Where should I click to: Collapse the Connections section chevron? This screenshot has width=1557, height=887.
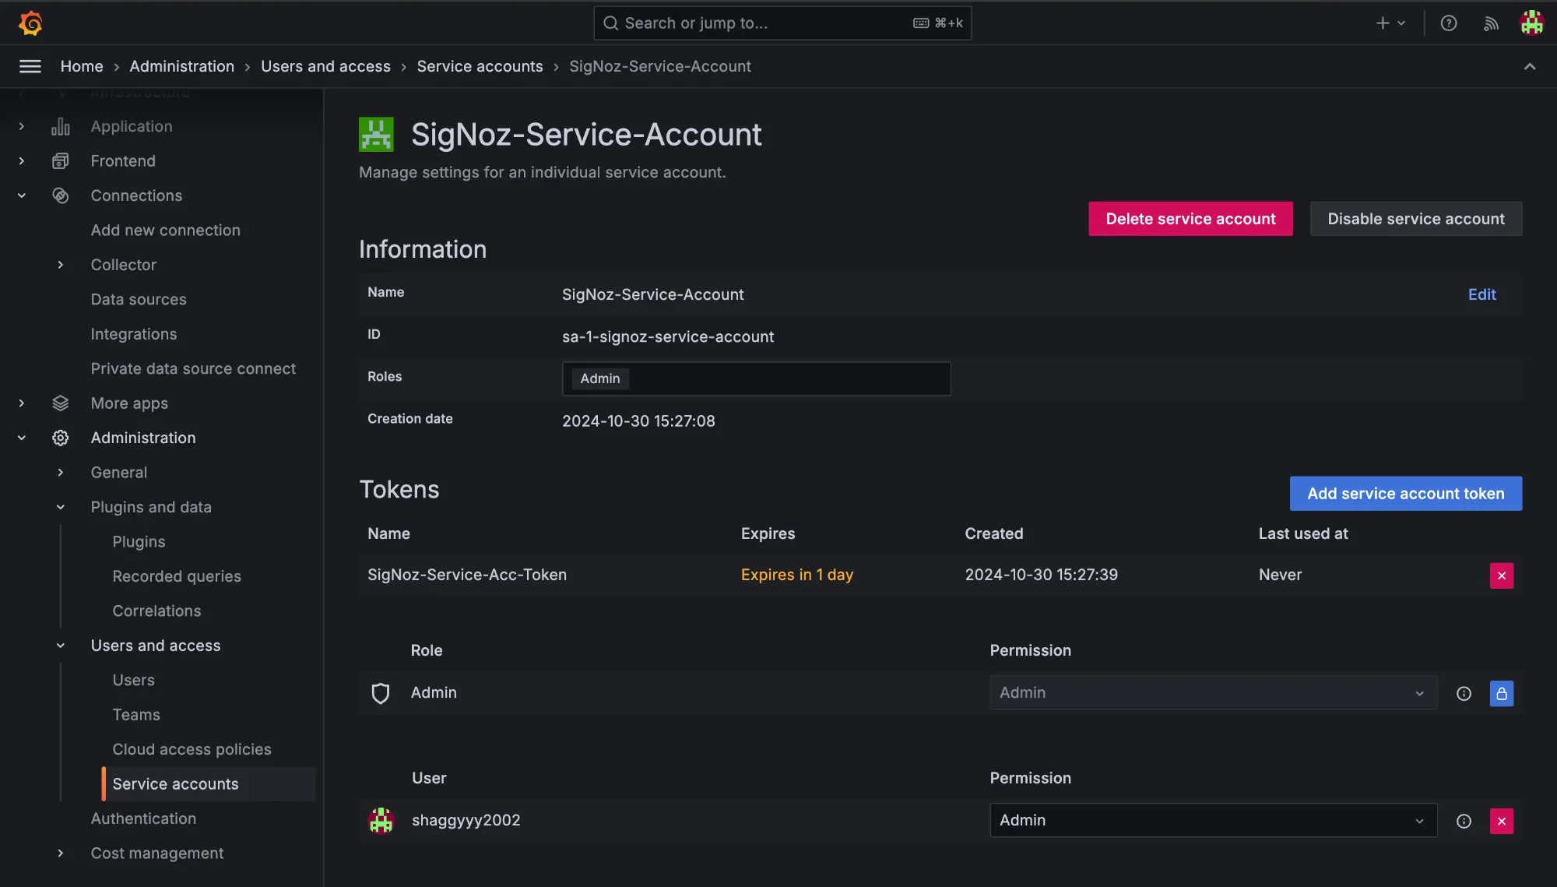[22, 195]
